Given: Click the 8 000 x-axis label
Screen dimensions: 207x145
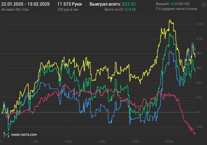Looking at the screenshot, I should (135, 141).
